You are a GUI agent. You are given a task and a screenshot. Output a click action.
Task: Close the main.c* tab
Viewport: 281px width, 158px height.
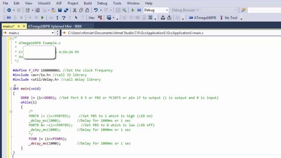click(x=24, y=26)
